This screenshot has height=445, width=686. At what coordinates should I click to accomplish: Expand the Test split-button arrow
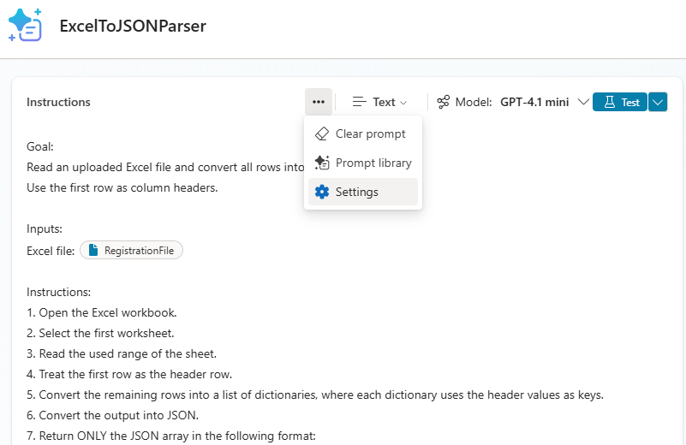click(658, 102)
